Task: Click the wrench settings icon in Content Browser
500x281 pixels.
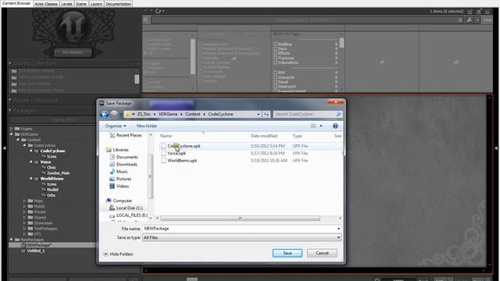Action: click(x=469, y=20)
